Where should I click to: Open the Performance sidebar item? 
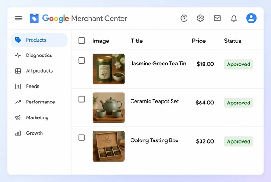[x=39, y=102]
